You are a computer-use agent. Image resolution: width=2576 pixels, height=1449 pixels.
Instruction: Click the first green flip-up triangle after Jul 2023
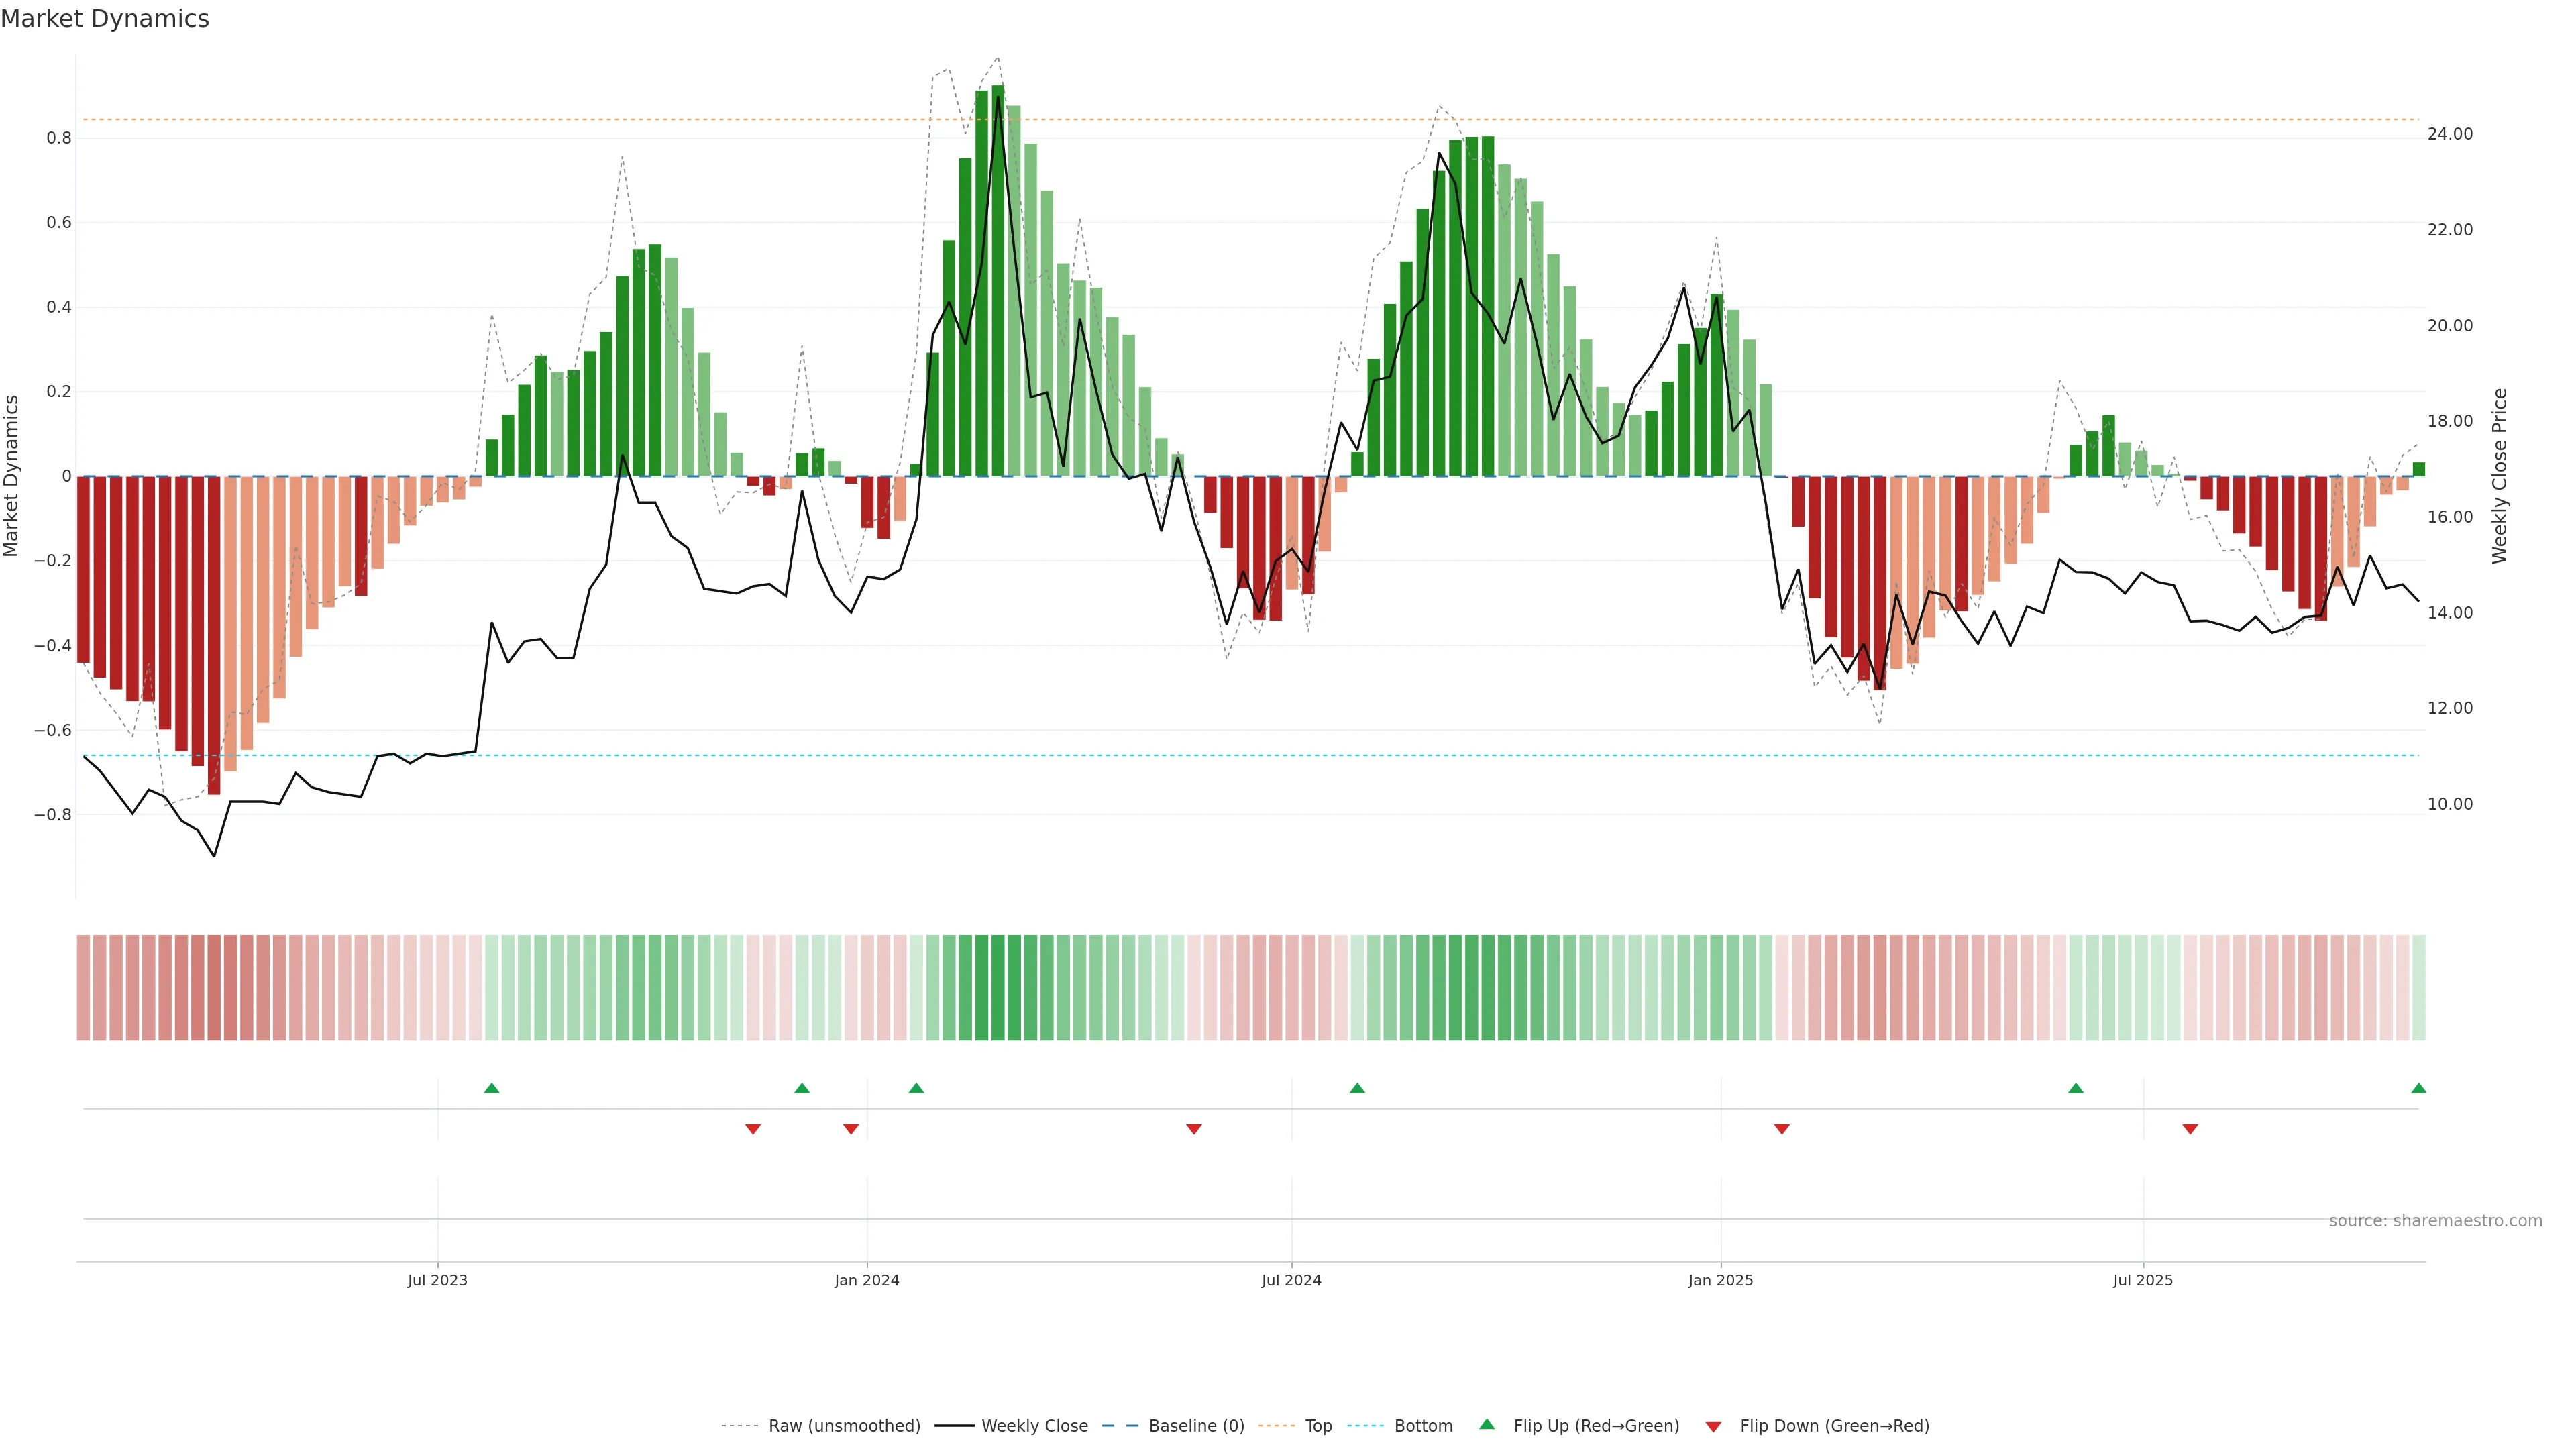(491, 1088)
